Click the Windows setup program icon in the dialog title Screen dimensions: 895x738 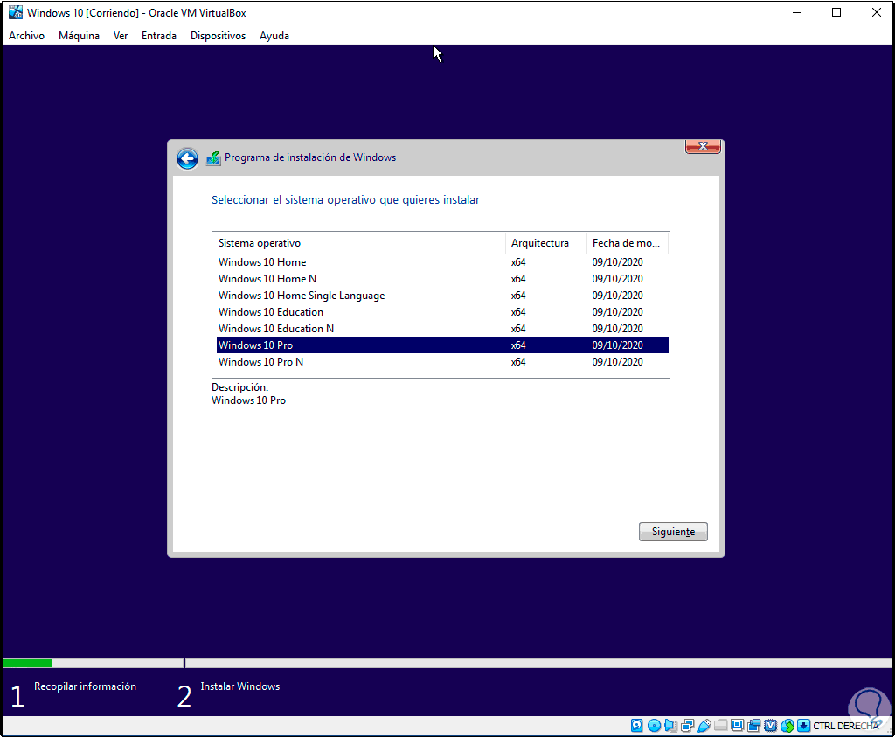pos(213,158)
